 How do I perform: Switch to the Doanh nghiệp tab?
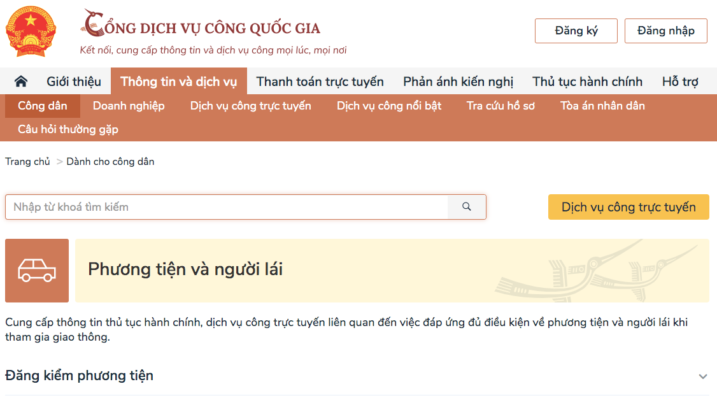pyautogui.click(x=129, y=106)
